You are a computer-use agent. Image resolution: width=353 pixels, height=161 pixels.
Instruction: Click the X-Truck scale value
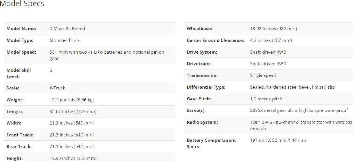pos(57,88)
